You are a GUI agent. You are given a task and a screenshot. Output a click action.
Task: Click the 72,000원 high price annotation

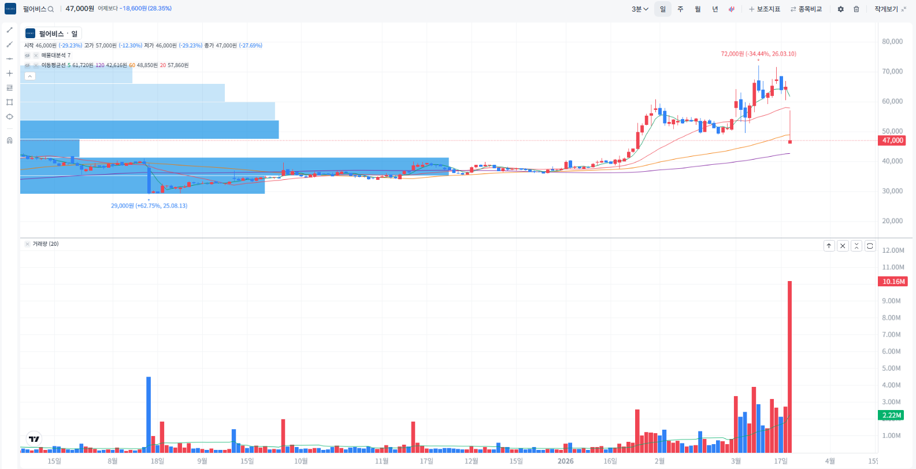(758, 54)
